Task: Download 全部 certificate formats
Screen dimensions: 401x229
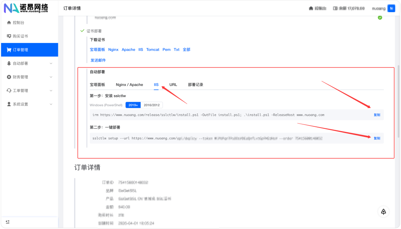Action: (x=186, y=50)
